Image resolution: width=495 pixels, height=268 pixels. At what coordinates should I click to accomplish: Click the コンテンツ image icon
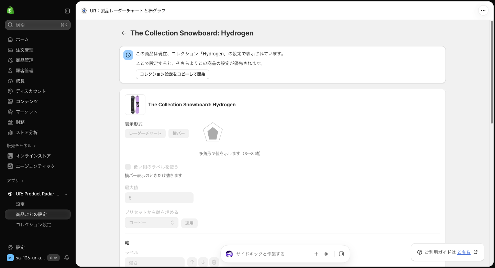pos(10,101)
